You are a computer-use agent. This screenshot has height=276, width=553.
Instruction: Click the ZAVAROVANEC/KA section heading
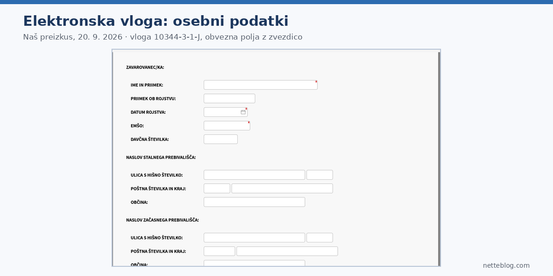pos(145,67)
